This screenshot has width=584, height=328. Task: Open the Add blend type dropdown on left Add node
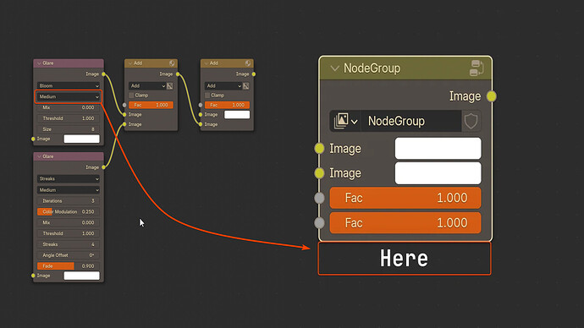[x=147, y=86]
